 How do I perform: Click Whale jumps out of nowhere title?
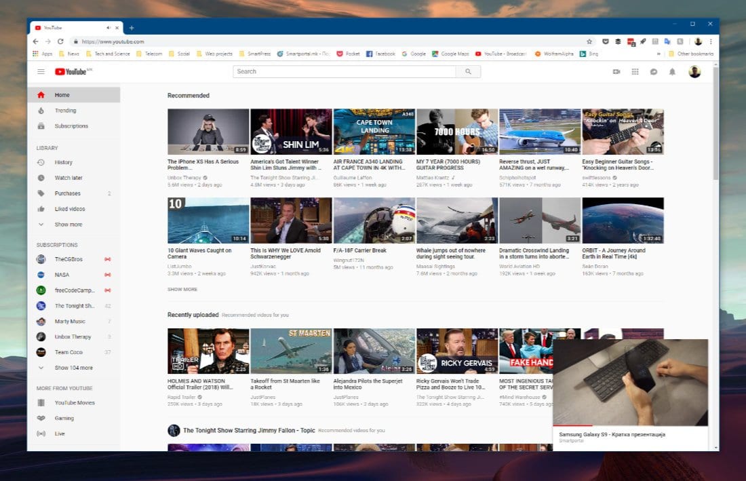(451, 254)
